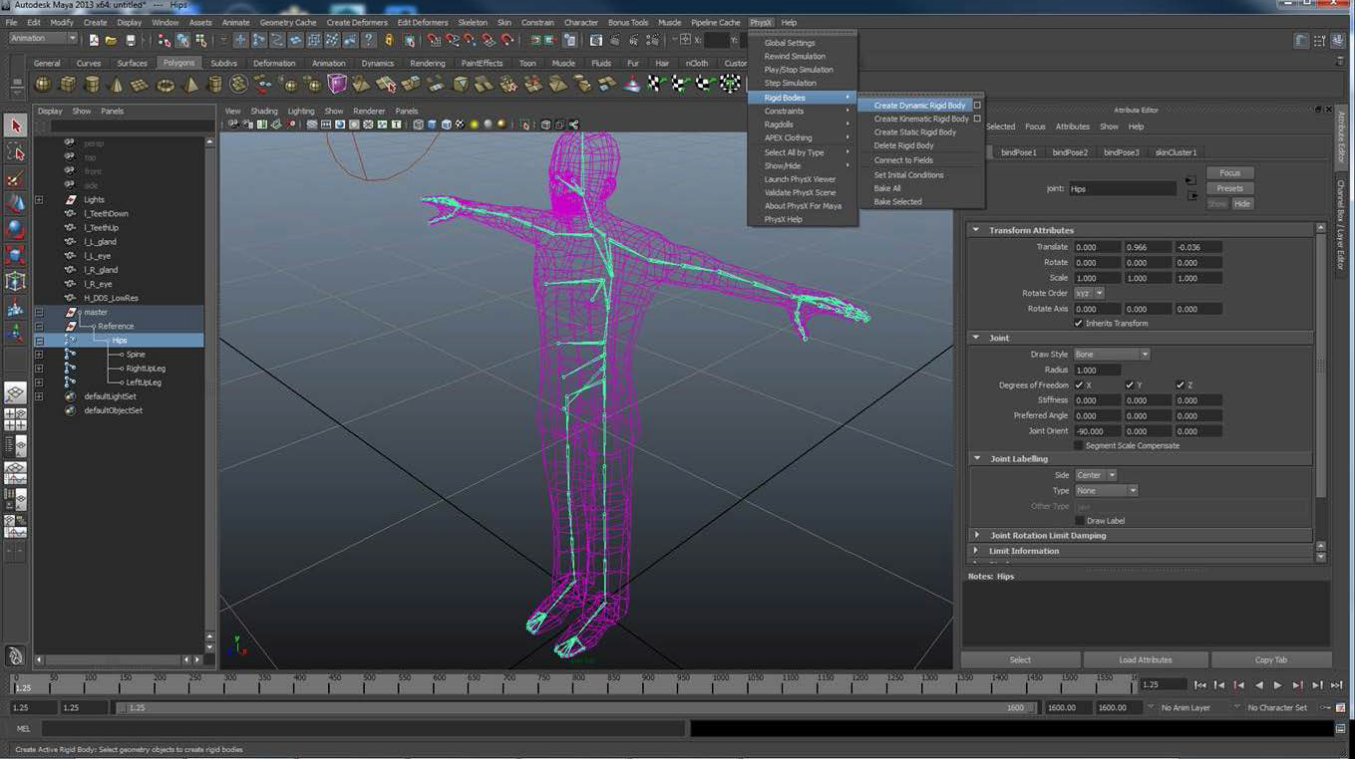The width and height of the screenshot is (1355, 759).
Task: Choose Create Kinematic Rigid Body
Action: point(920,119)
